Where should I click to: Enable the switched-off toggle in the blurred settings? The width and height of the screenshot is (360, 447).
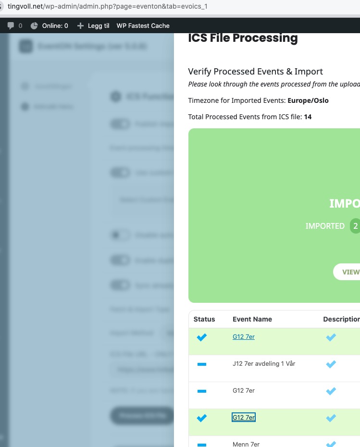click(x=120, y=235)
